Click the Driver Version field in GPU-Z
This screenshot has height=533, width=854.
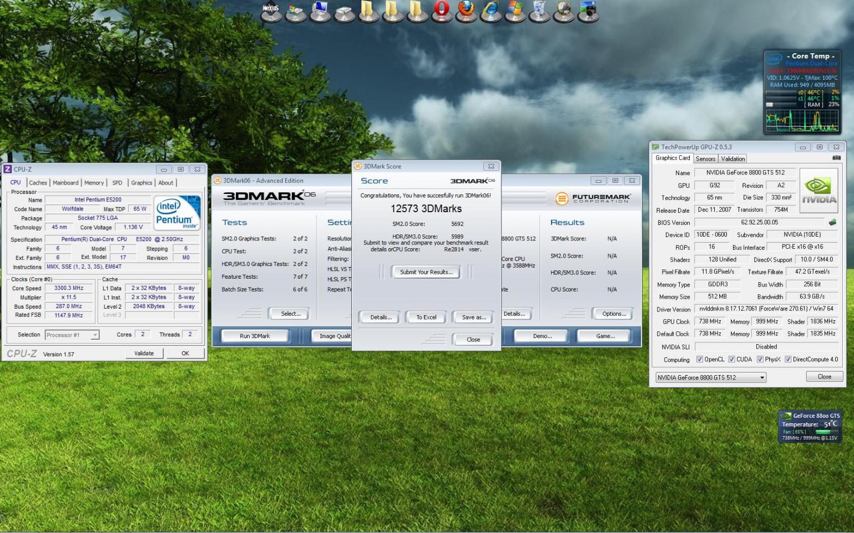[x=766, y=309]
